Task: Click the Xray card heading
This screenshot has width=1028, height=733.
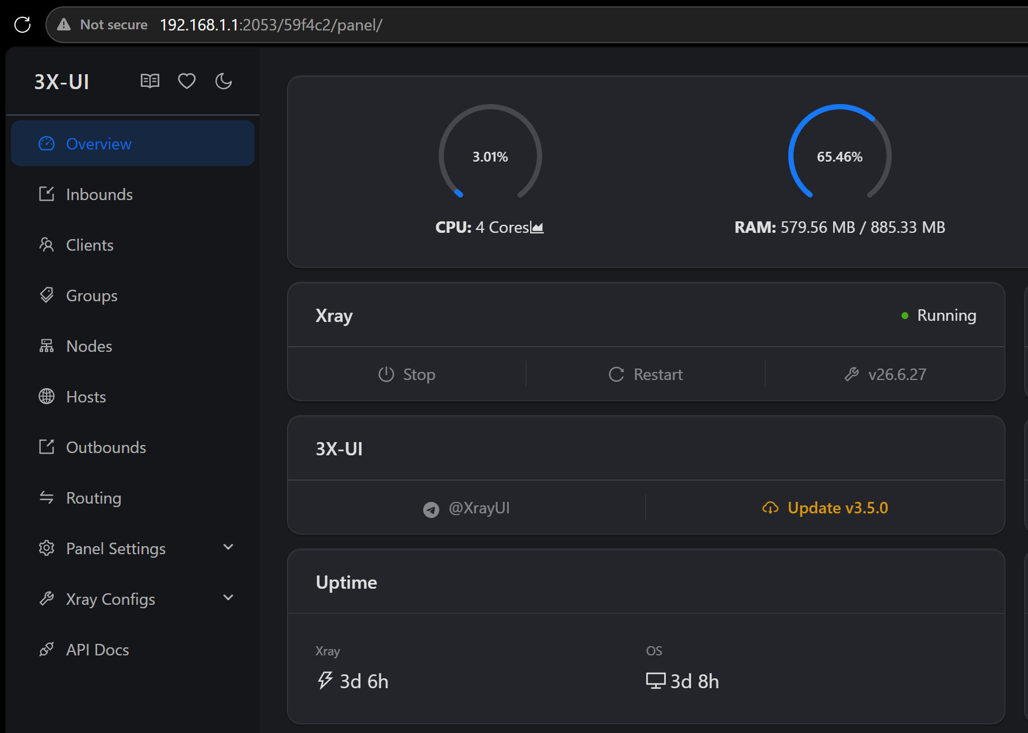Action: 334,316
